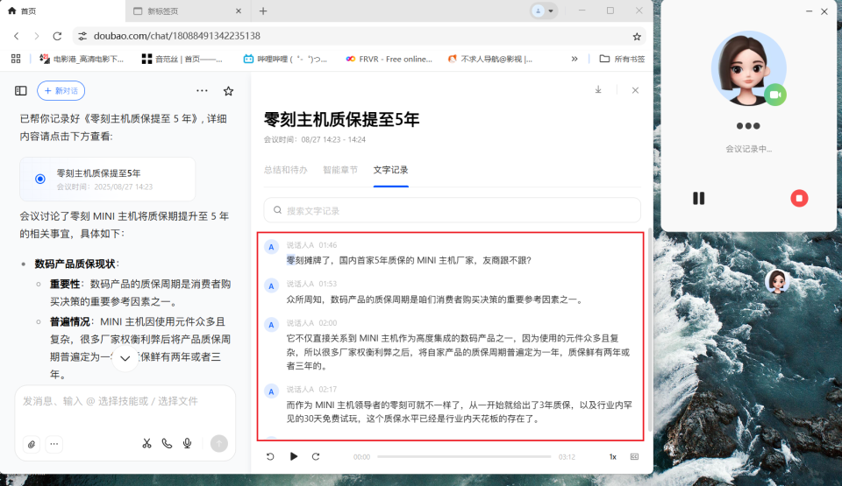Favorite this chat with the star icon
Screen dimensions: 842x486
pyautogui.click(x=228, y=91)
